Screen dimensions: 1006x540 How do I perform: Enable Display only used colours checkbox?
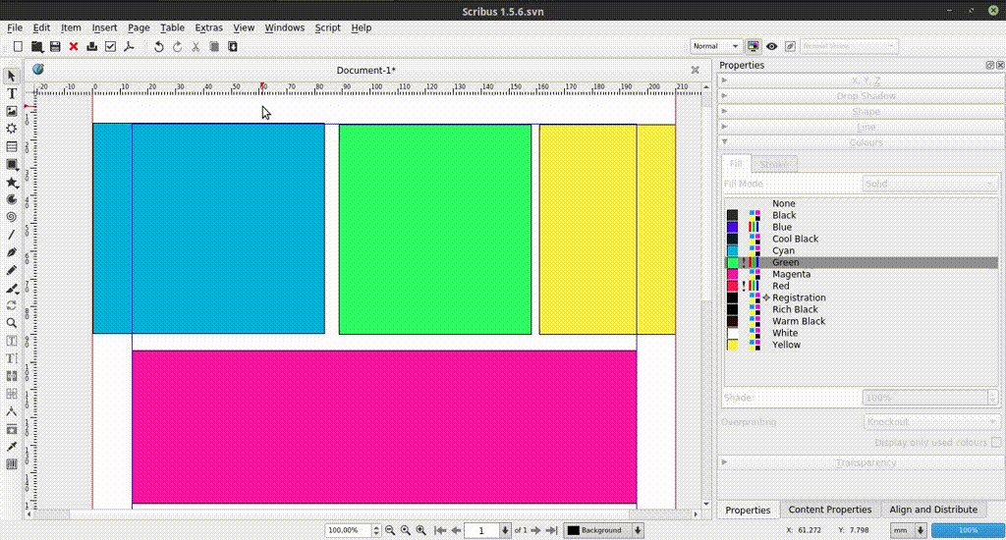pyautogui.click(x=994, y=443)
